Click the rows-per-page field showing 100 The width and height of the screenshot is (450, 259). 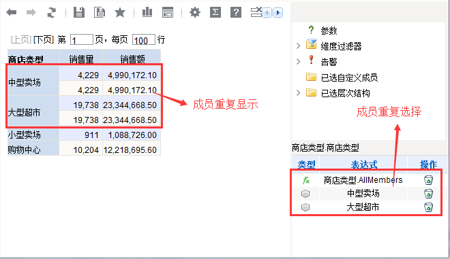click(144, 39)
